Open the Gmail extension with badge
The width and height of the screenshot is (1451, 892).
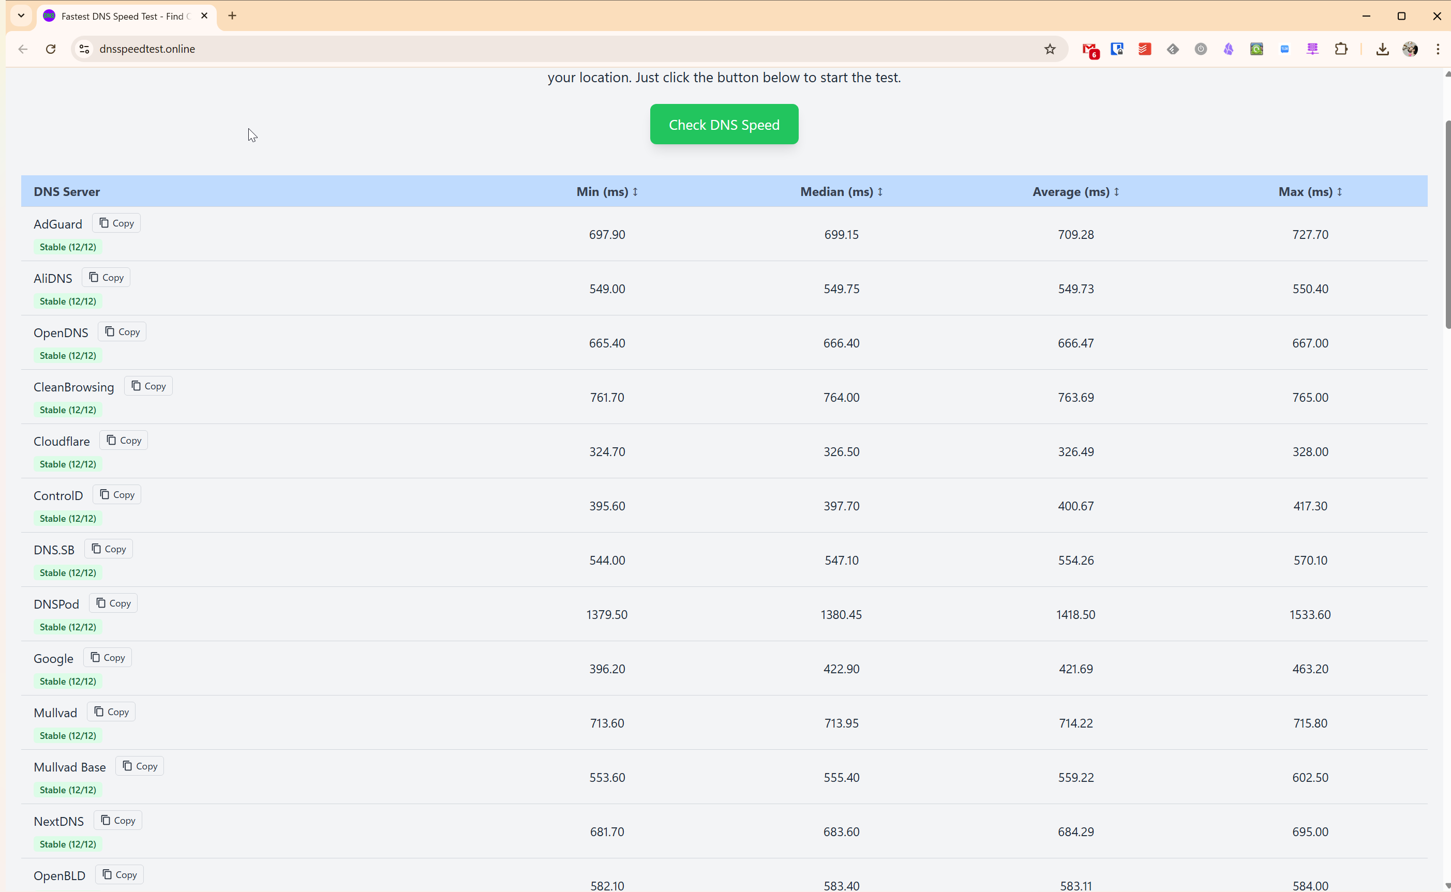pyautogui.click(x=1089, y=49)
